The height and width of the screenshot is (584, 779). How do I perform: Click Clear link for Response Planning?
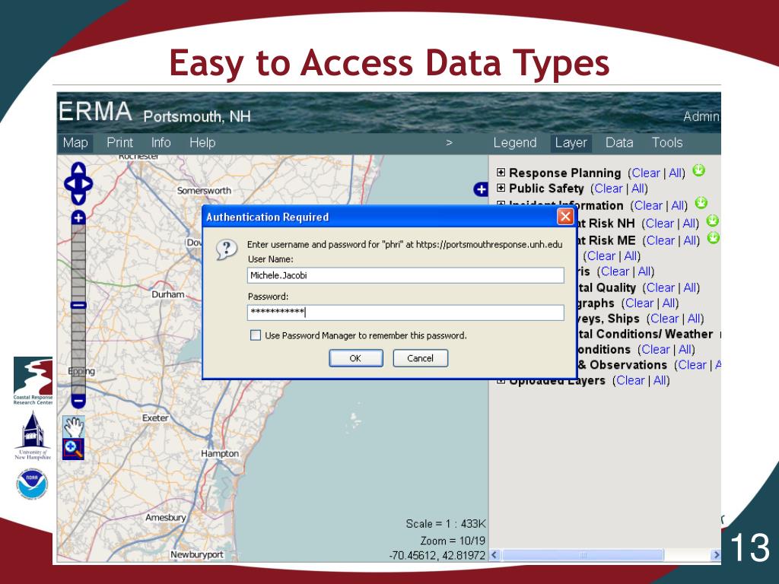pyautogui.click(x=646, y=173)
